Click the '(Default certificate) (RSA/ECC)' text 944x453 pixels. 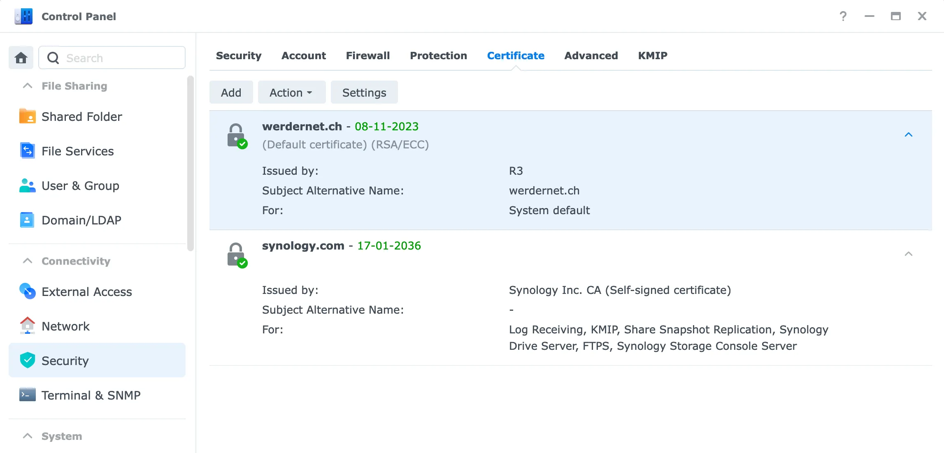pos(346,145)
